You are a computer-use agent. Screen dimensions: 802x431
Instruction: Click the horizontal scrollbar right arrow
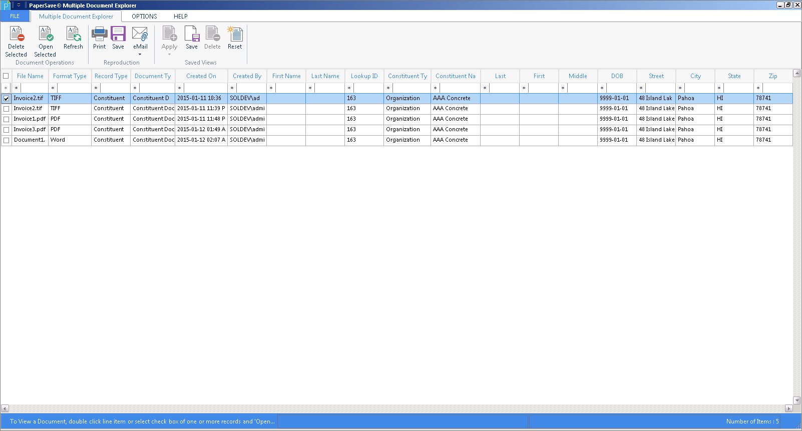click(x=788, y=408)
